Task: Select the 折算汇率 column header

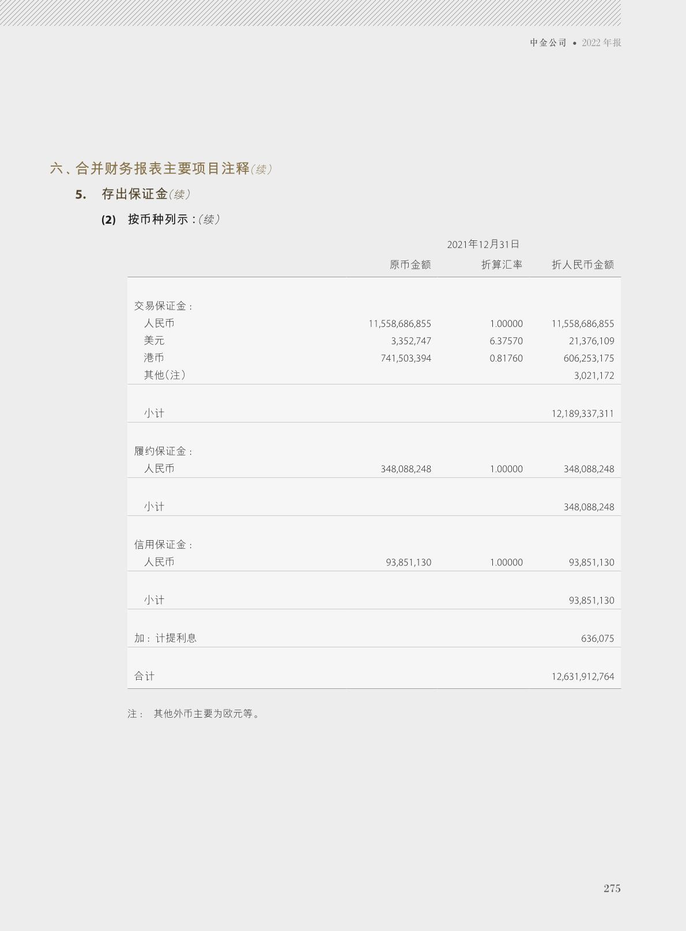Action: tap(502, 265)
